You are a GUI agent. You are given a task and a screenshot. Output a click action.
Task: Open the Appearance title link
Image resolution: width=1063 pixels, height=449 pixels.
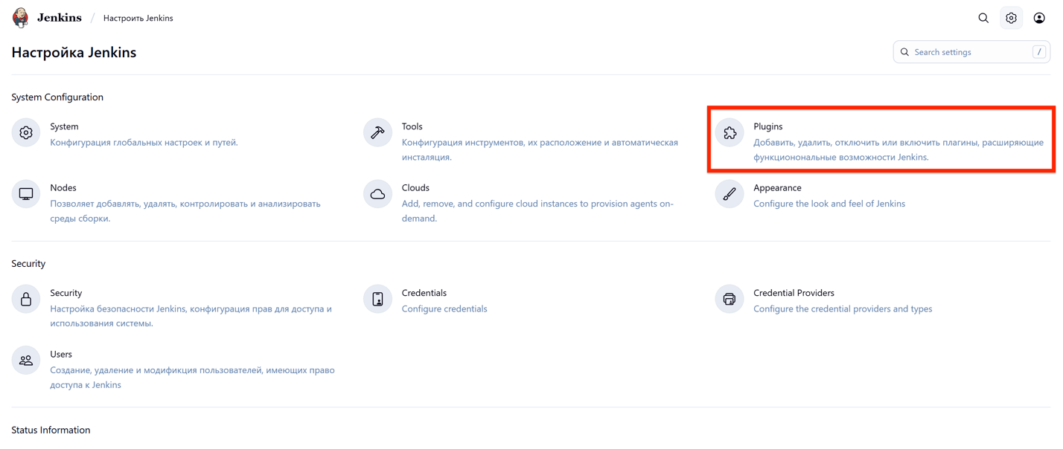777,188
